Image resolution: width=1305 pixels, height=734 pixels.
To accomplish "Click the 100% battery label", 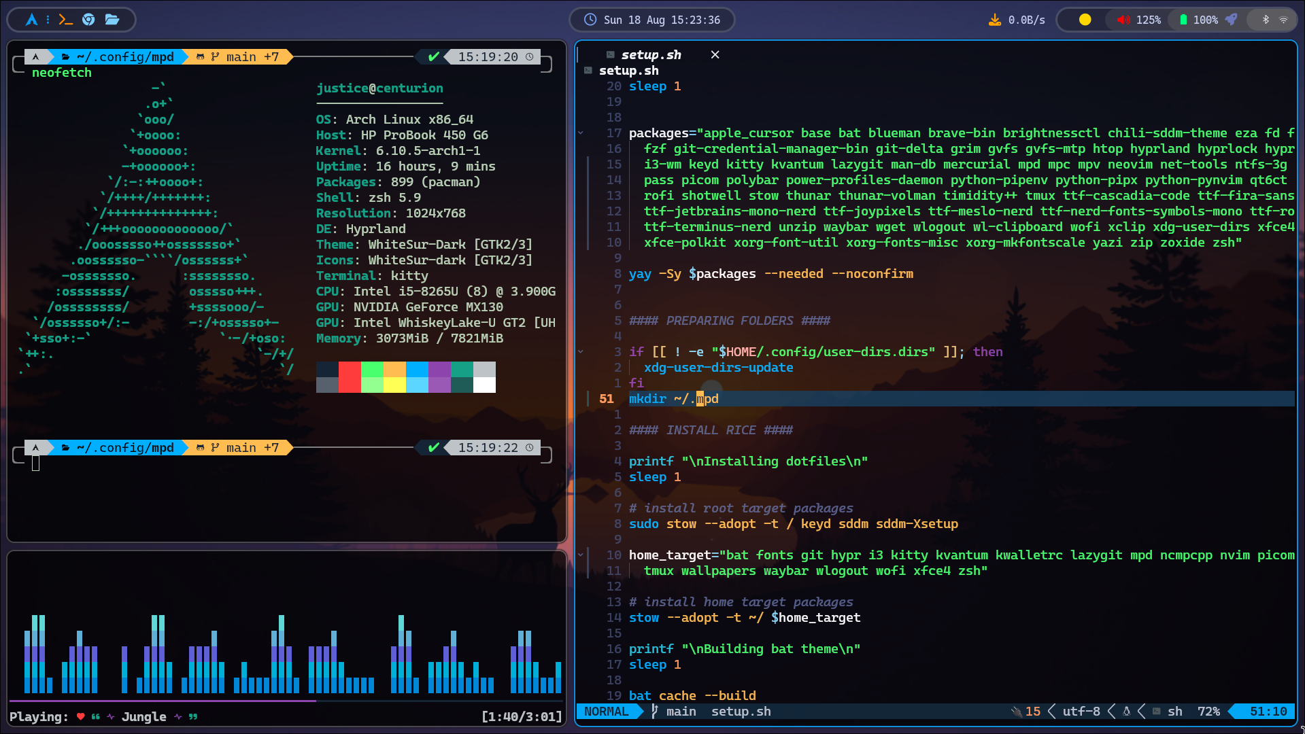I will (x=1206, y=20).
